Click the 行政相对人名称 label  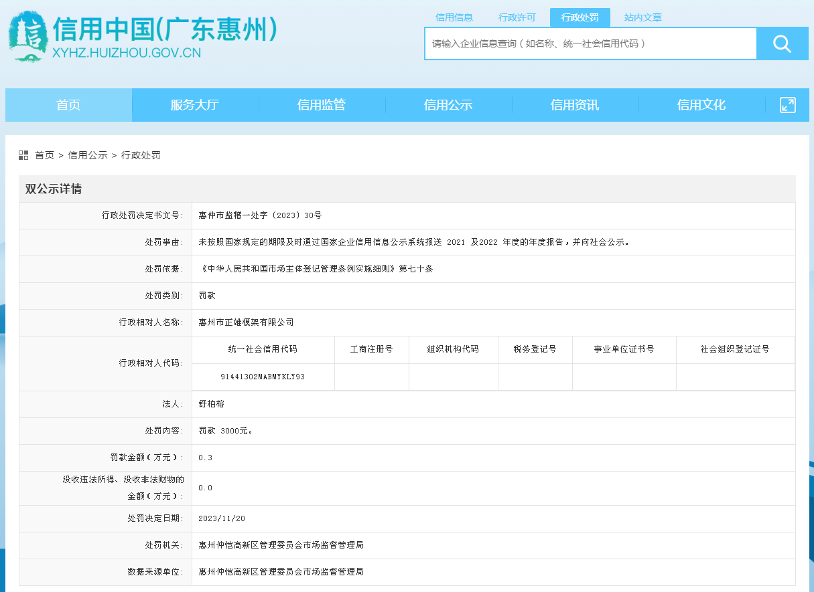coord(151,322)
